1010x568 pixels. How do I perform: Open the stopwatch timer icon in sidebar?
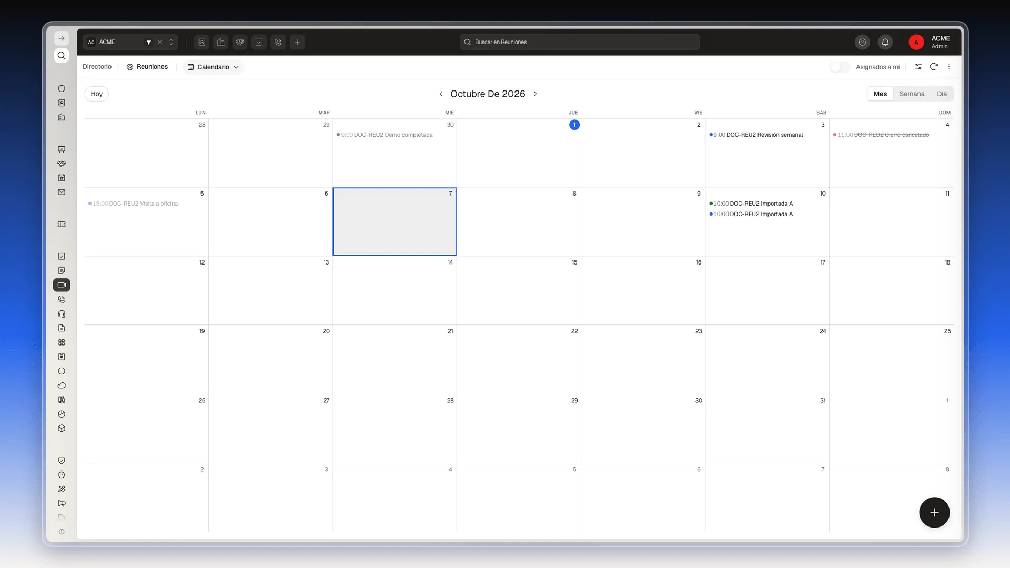coord(62,475)
